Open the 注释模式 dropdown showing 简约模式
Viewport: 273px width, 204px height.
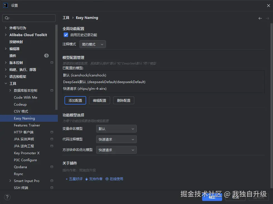coord(93,44)
